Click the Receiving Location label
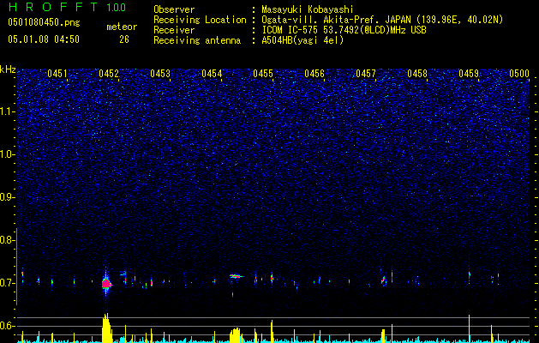 (200, 20)
